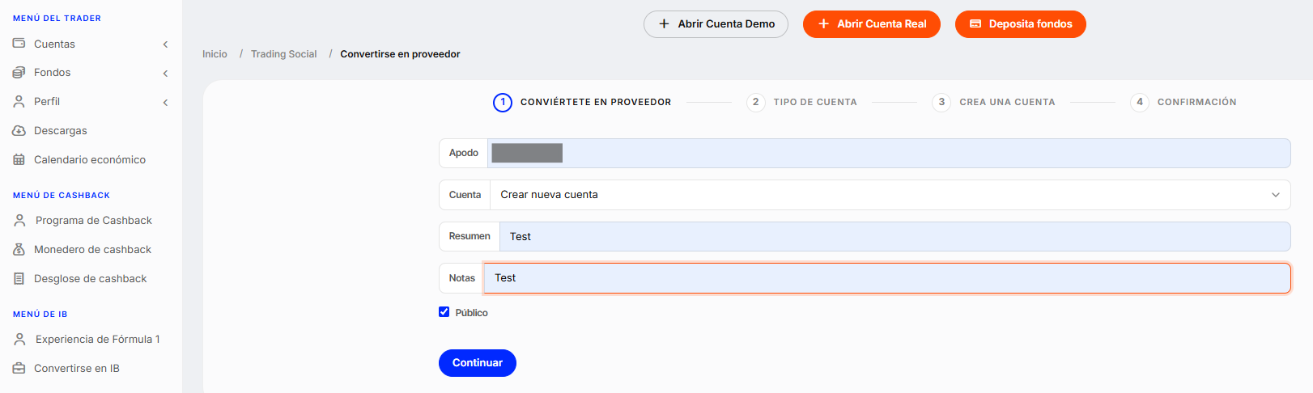Click the Abrir Cuenta Demo button
This screenshot has width=1313, height=393.
(716, 24)
